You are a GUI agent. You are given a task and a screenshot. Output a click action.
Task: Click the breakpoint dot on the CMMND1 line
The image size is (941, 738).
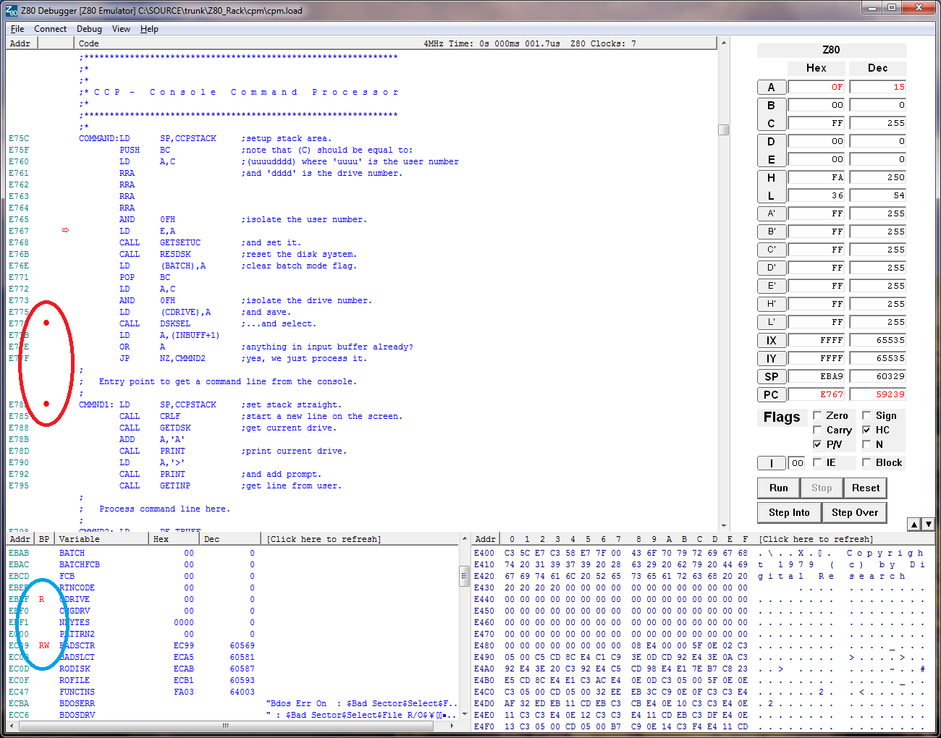tap(46, 404)
